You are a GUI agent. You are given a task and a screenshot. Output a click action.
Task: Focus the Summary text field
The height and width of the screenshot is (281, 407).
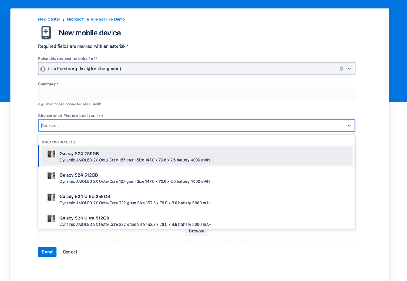coord(196,94)
